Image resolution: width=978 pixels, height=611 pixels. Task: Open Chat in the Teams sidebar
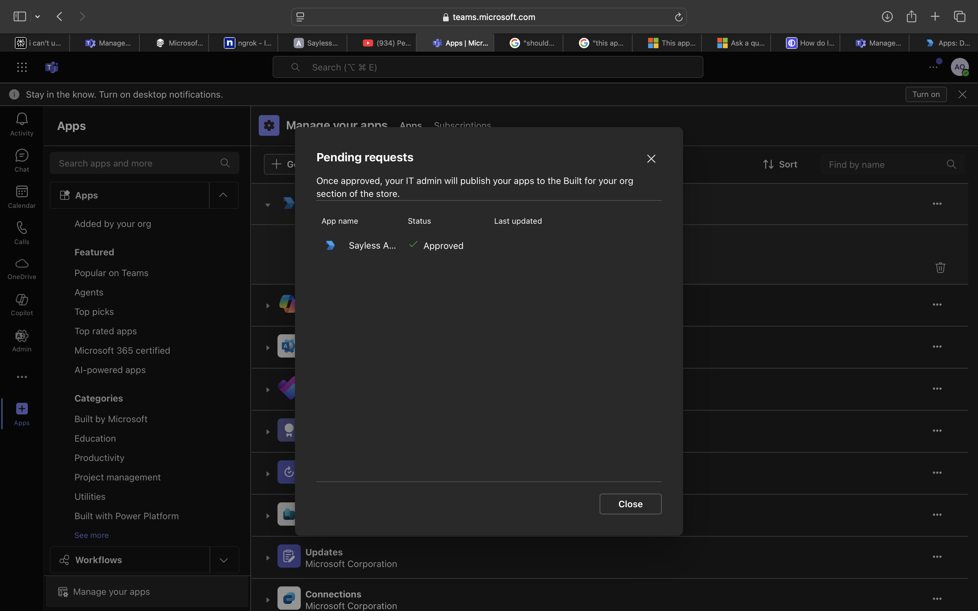(22, 160)
